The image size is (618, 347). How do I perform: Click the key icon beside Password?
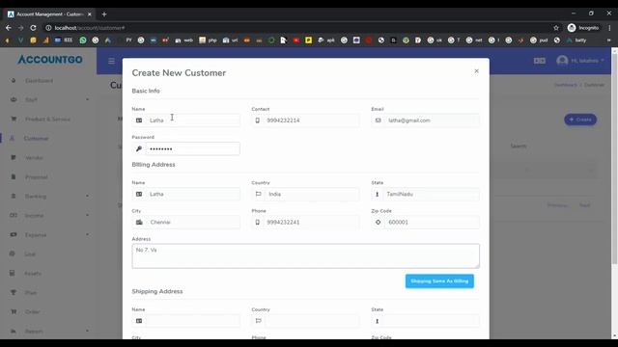coord(139,148)
